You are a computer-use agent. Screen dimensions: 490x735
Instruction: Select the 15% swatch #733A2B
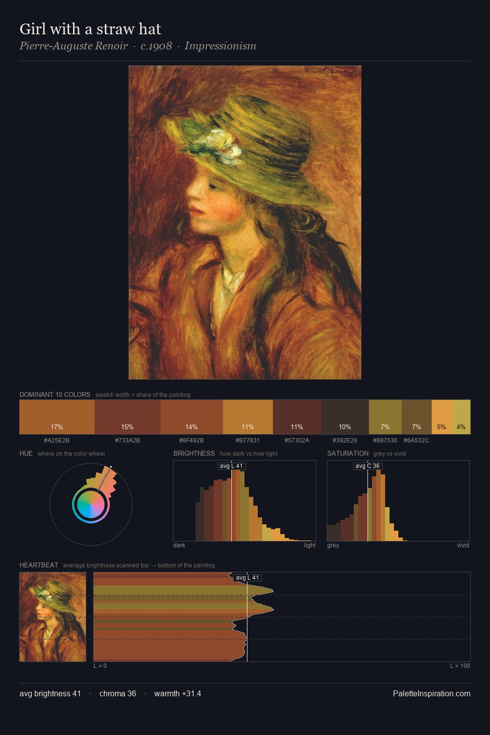127,417
